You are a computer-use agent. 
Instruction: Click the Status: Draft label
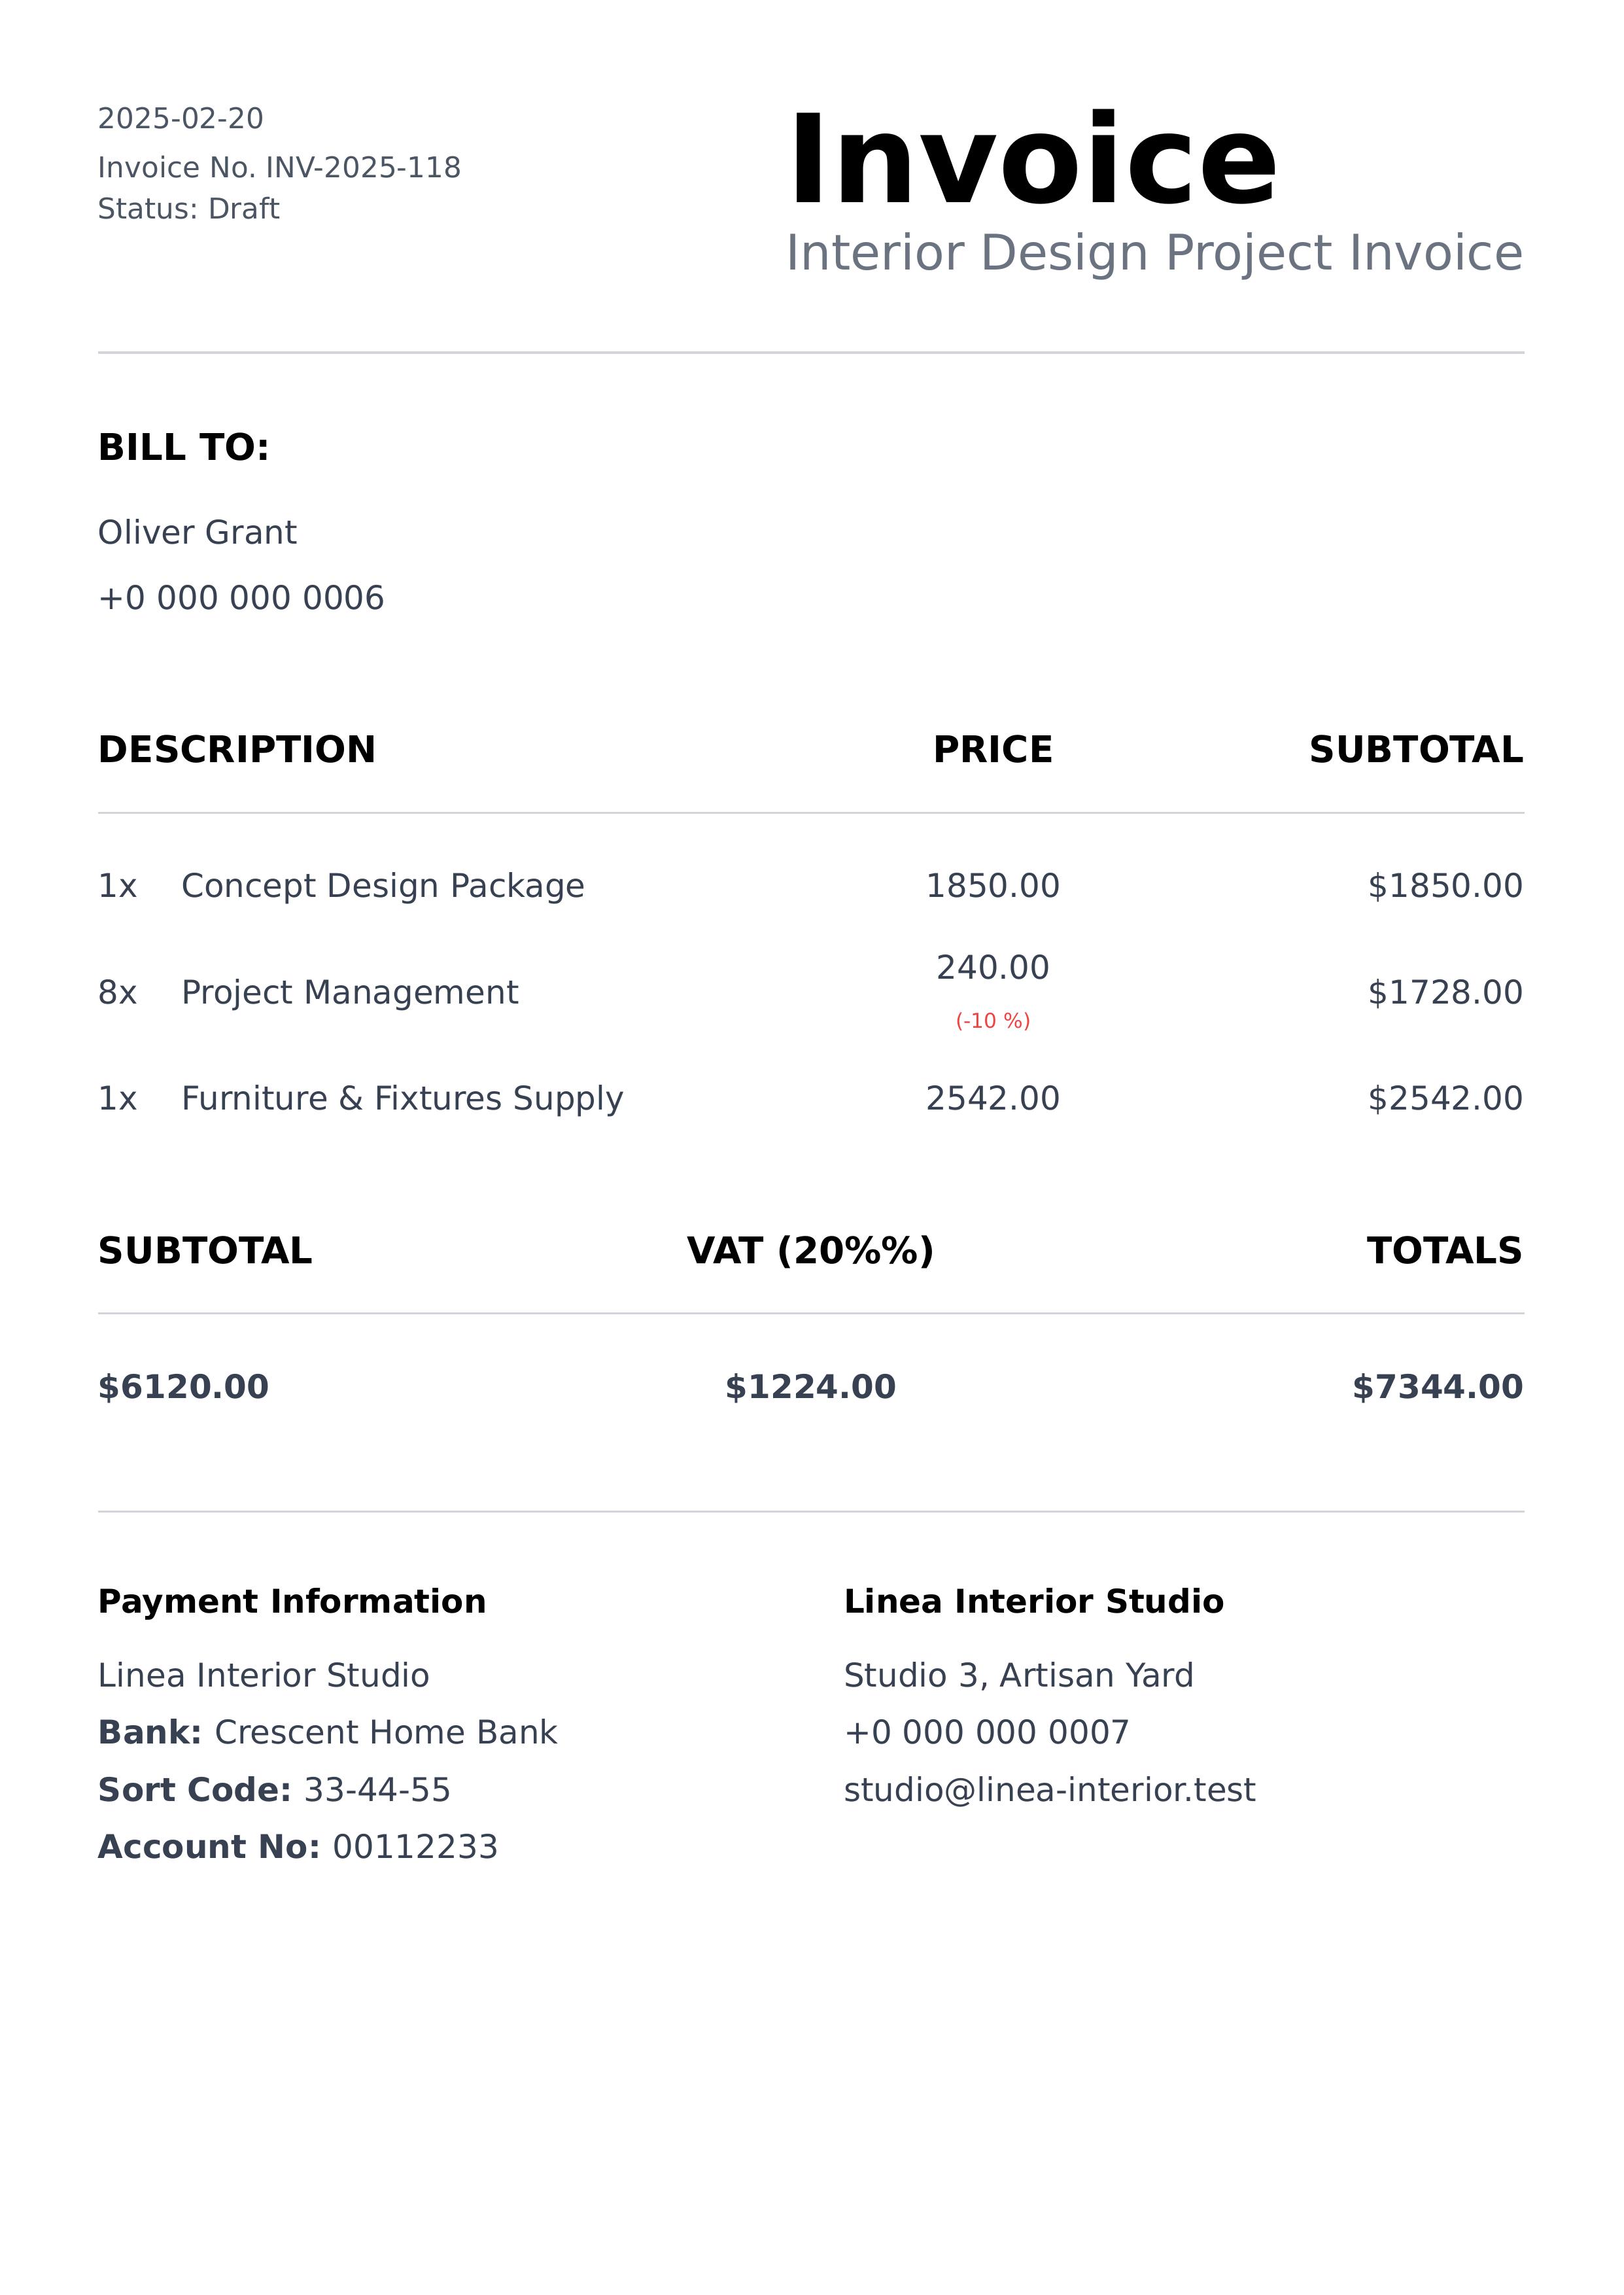point(188,209)
